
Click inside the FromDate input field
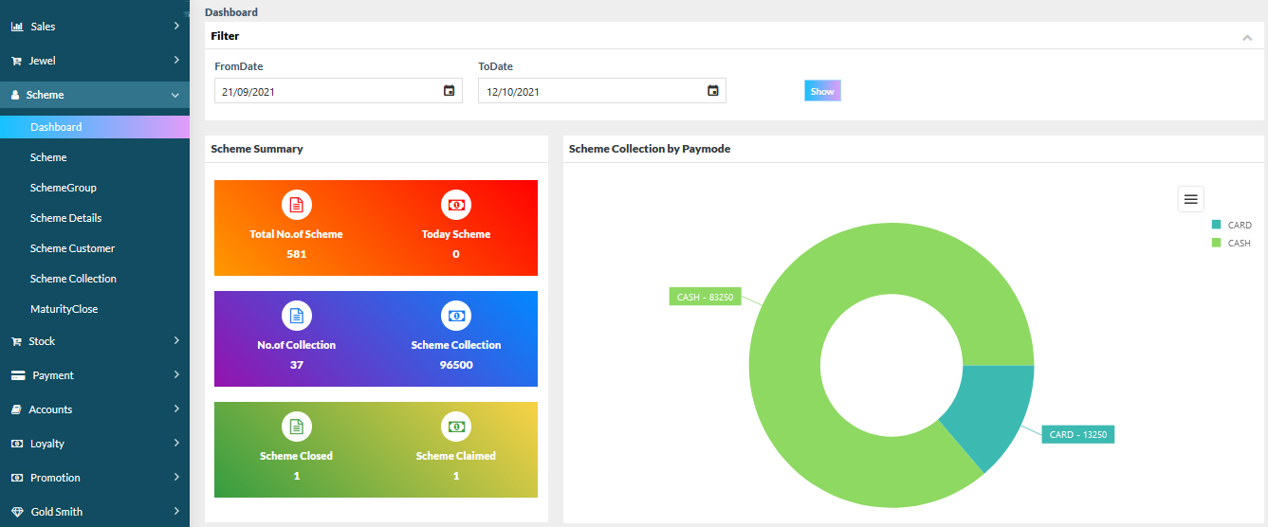click(327, 92)
